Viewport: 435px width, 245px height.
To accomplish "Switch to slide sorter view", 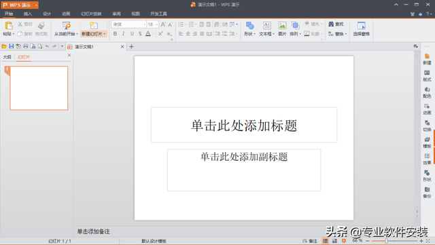I will pos(335,241).
